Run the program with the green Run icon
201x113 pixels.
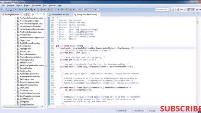pyautogui.click(x=26, y=9)
